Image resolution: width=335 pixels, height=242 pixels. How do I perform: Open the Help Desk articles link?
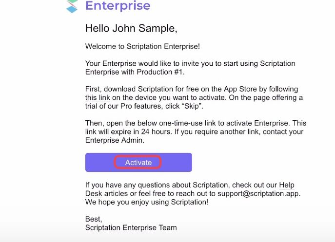[x=287, y=185]
